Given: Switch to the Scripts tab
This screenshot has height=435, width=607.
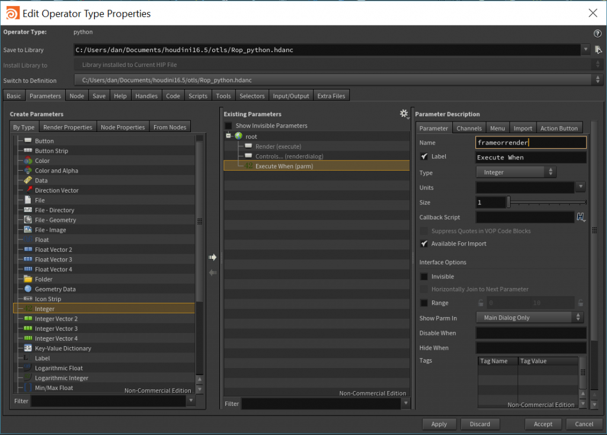Looking at the screenshot, I should click(x=197, y=95).
